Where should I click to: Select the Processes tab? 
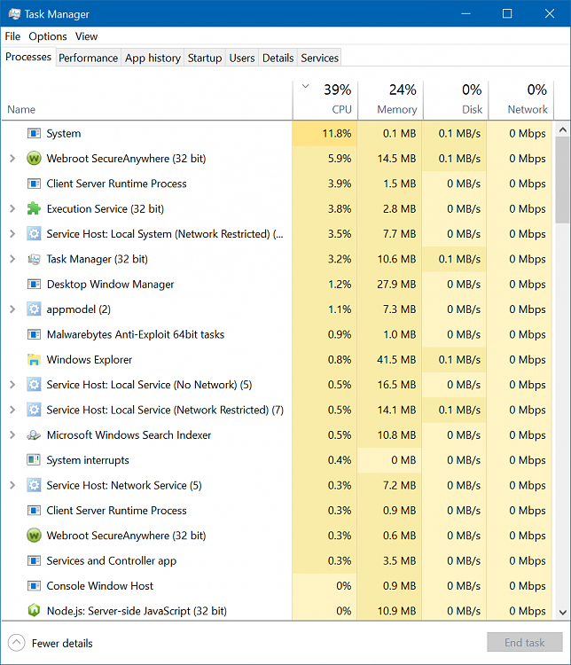tap(28, 57)
